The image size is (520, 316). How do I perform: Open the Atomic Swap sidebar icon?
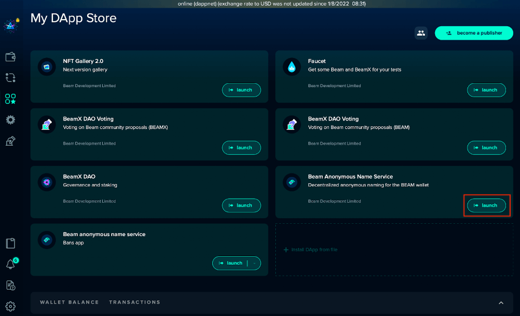(10, 78)
